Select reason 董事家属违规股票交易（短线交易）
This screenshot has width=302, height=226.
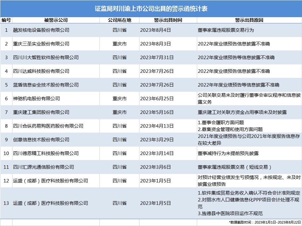235,167
